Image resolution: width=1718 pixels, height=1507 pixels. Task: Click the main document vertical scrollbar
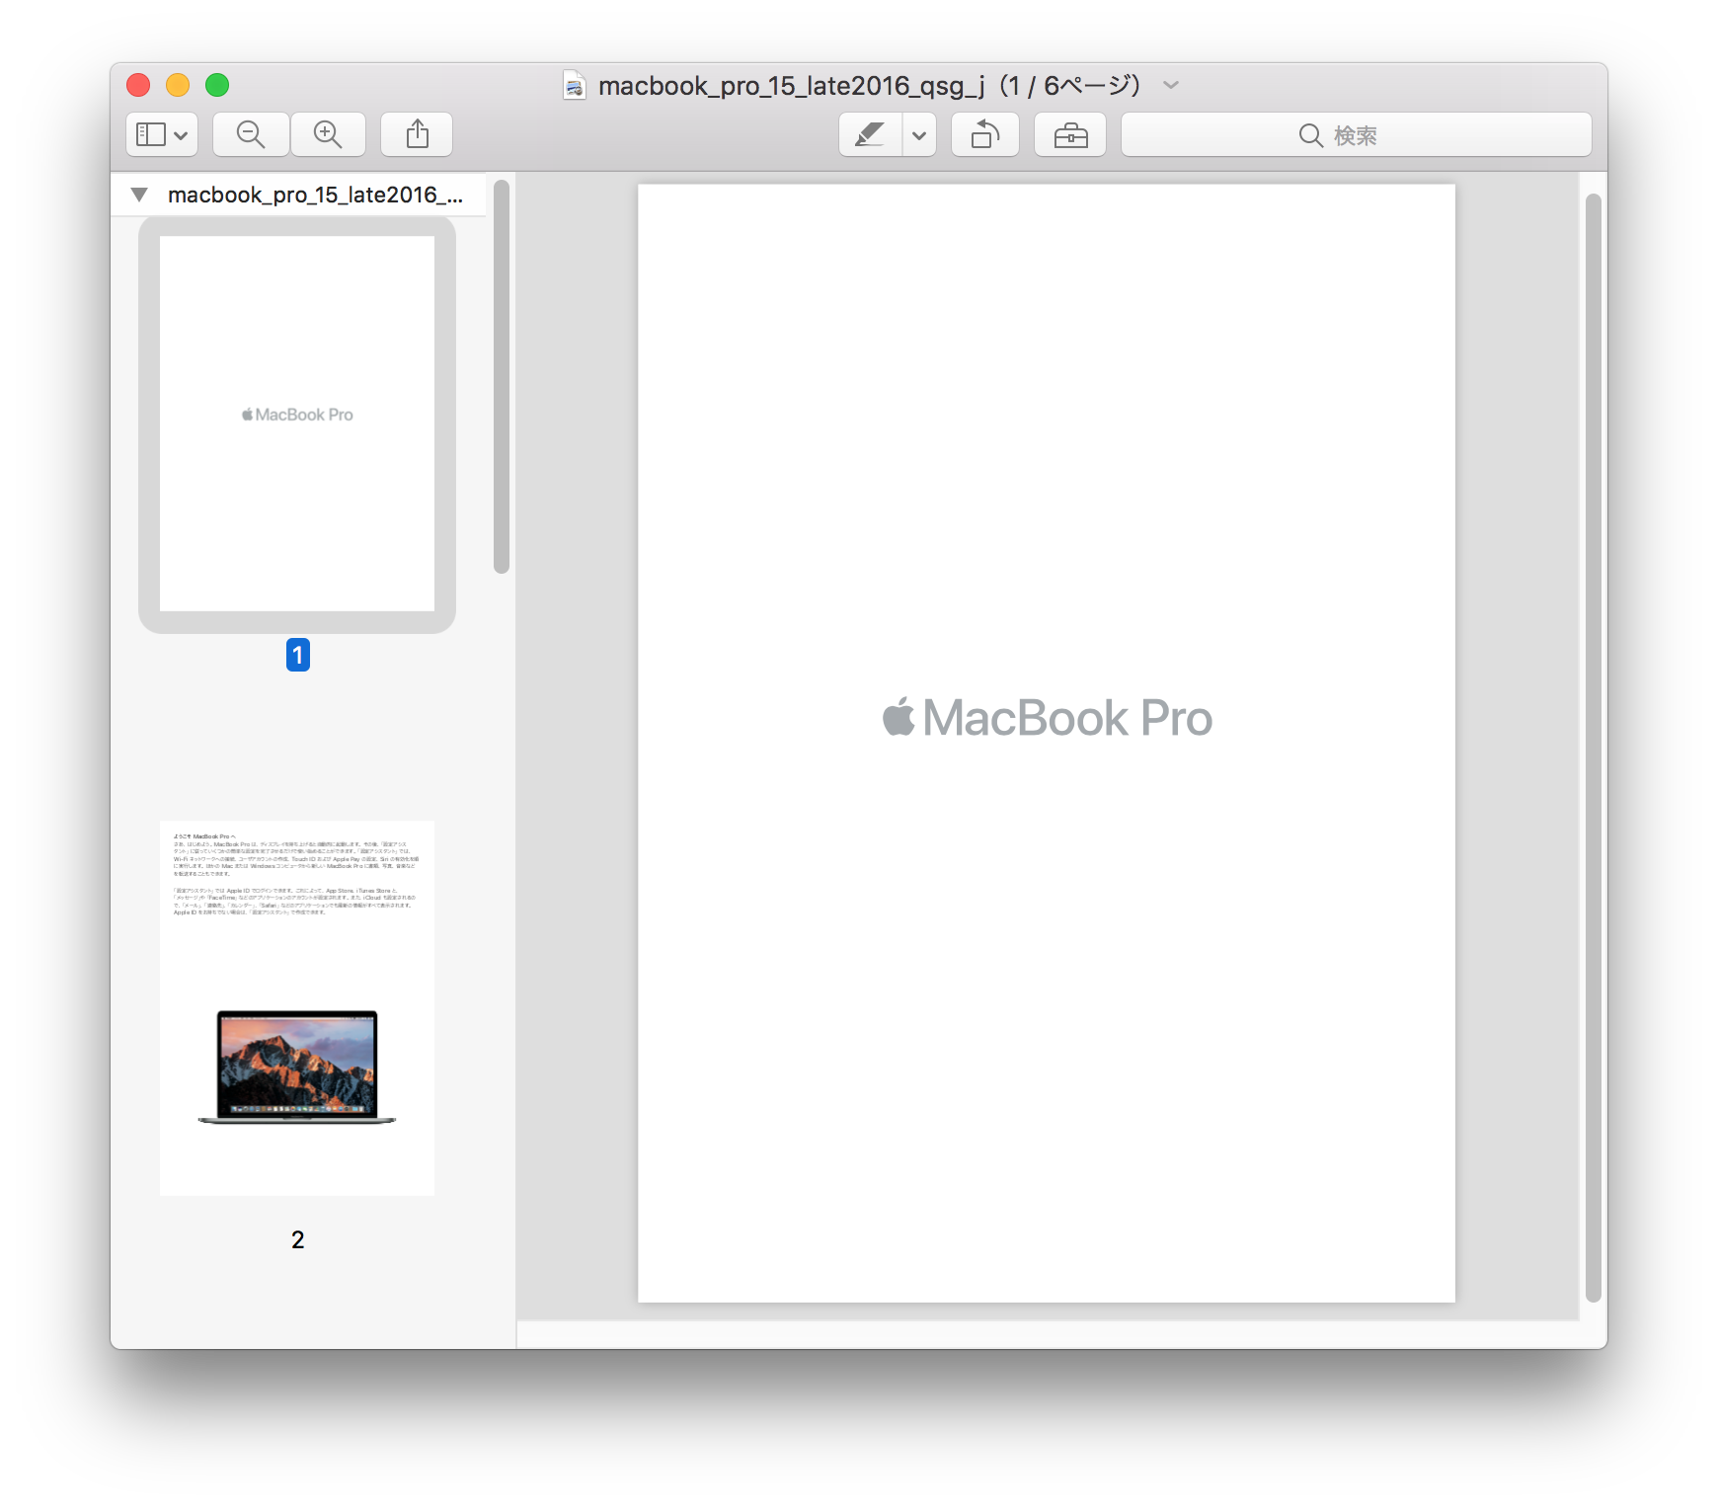[1593, 748]
